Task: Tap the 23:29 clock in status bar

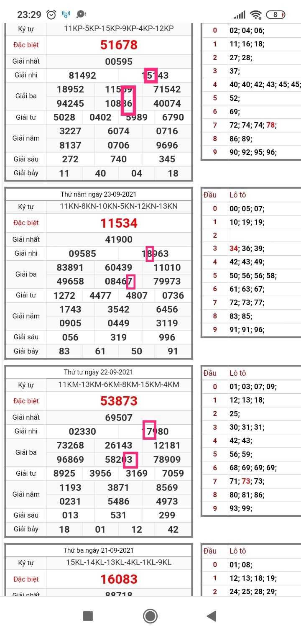Action: (x=29, y=15)
